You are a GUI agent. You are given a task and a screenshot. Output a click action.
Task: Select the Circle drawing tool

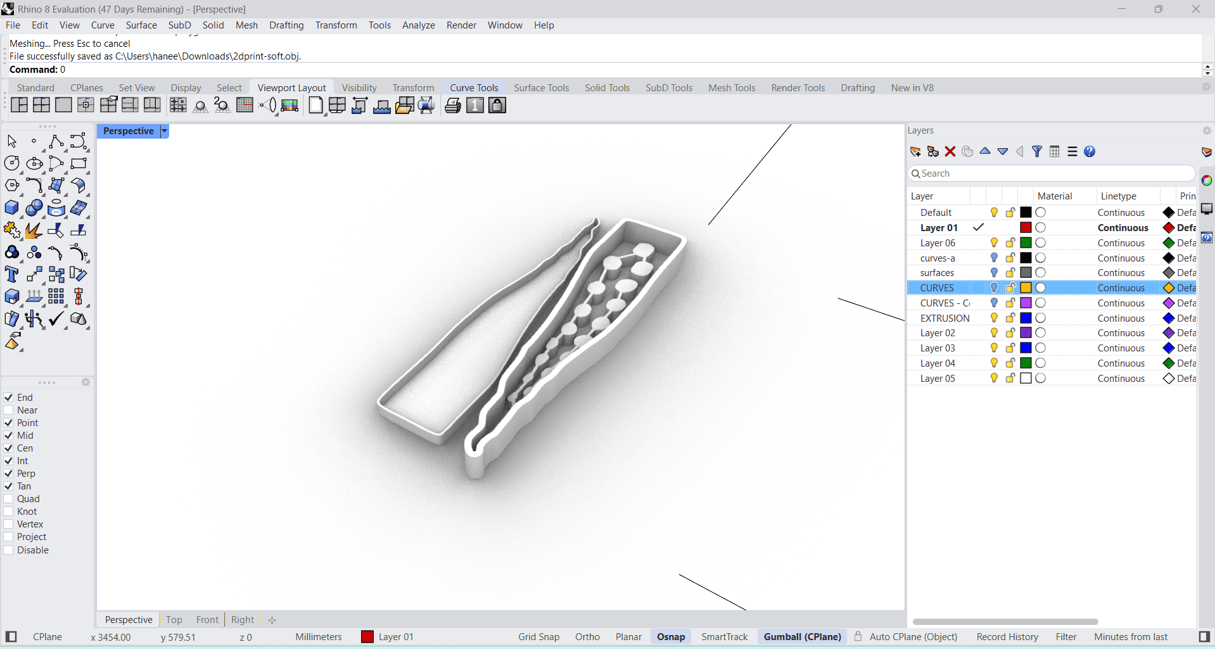click(12, 163)
